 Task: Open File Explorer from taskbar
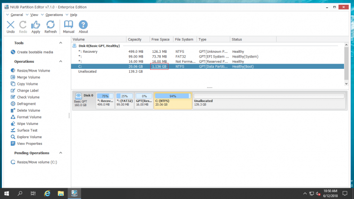(60, 193)
